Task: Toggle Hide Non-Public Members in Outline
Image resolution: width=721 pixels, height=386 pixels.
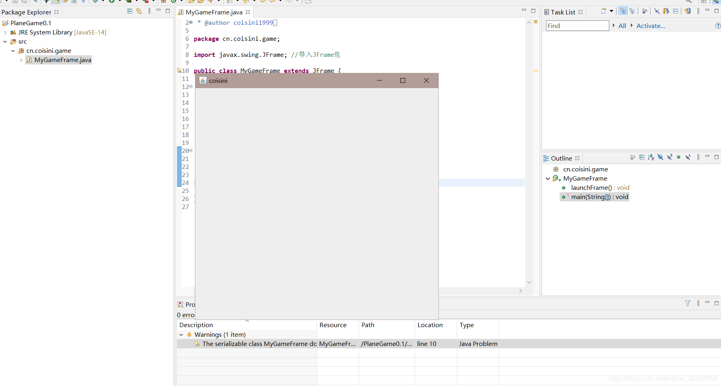Action: (679, 157)
